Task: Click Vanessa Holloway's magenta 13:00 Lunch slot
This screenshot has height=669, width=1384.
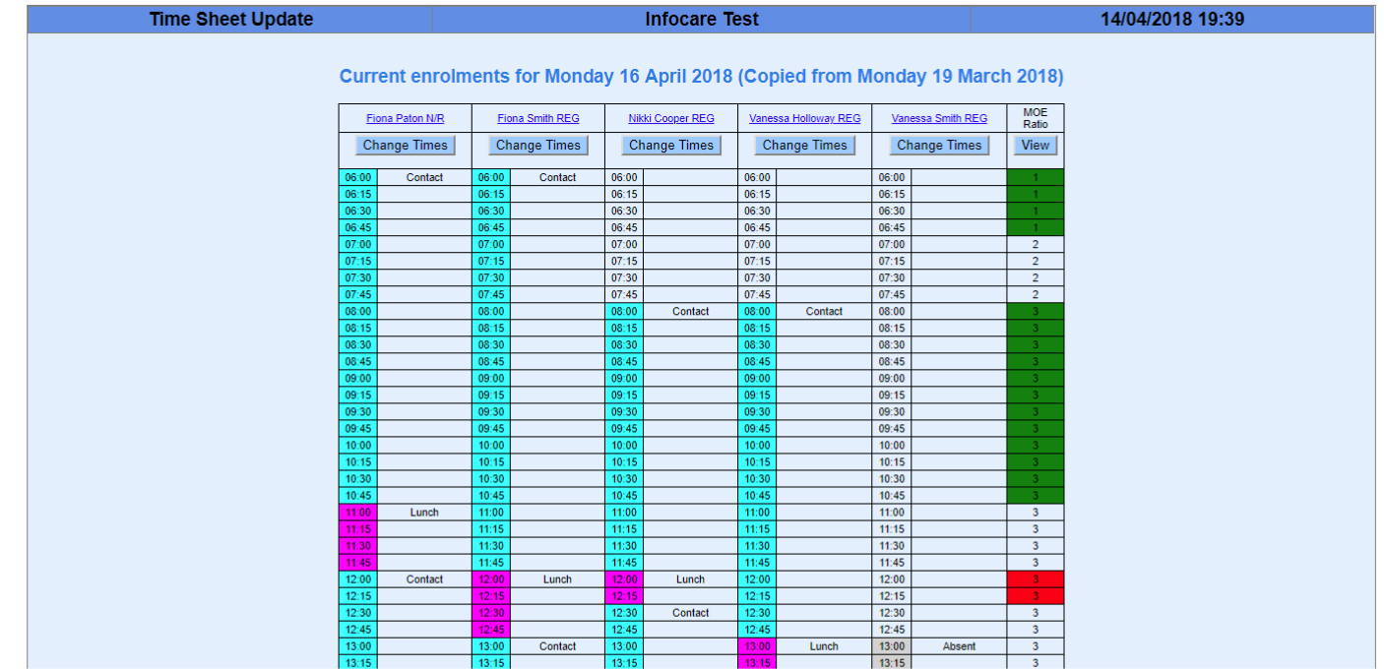Action: coord(757,646)
